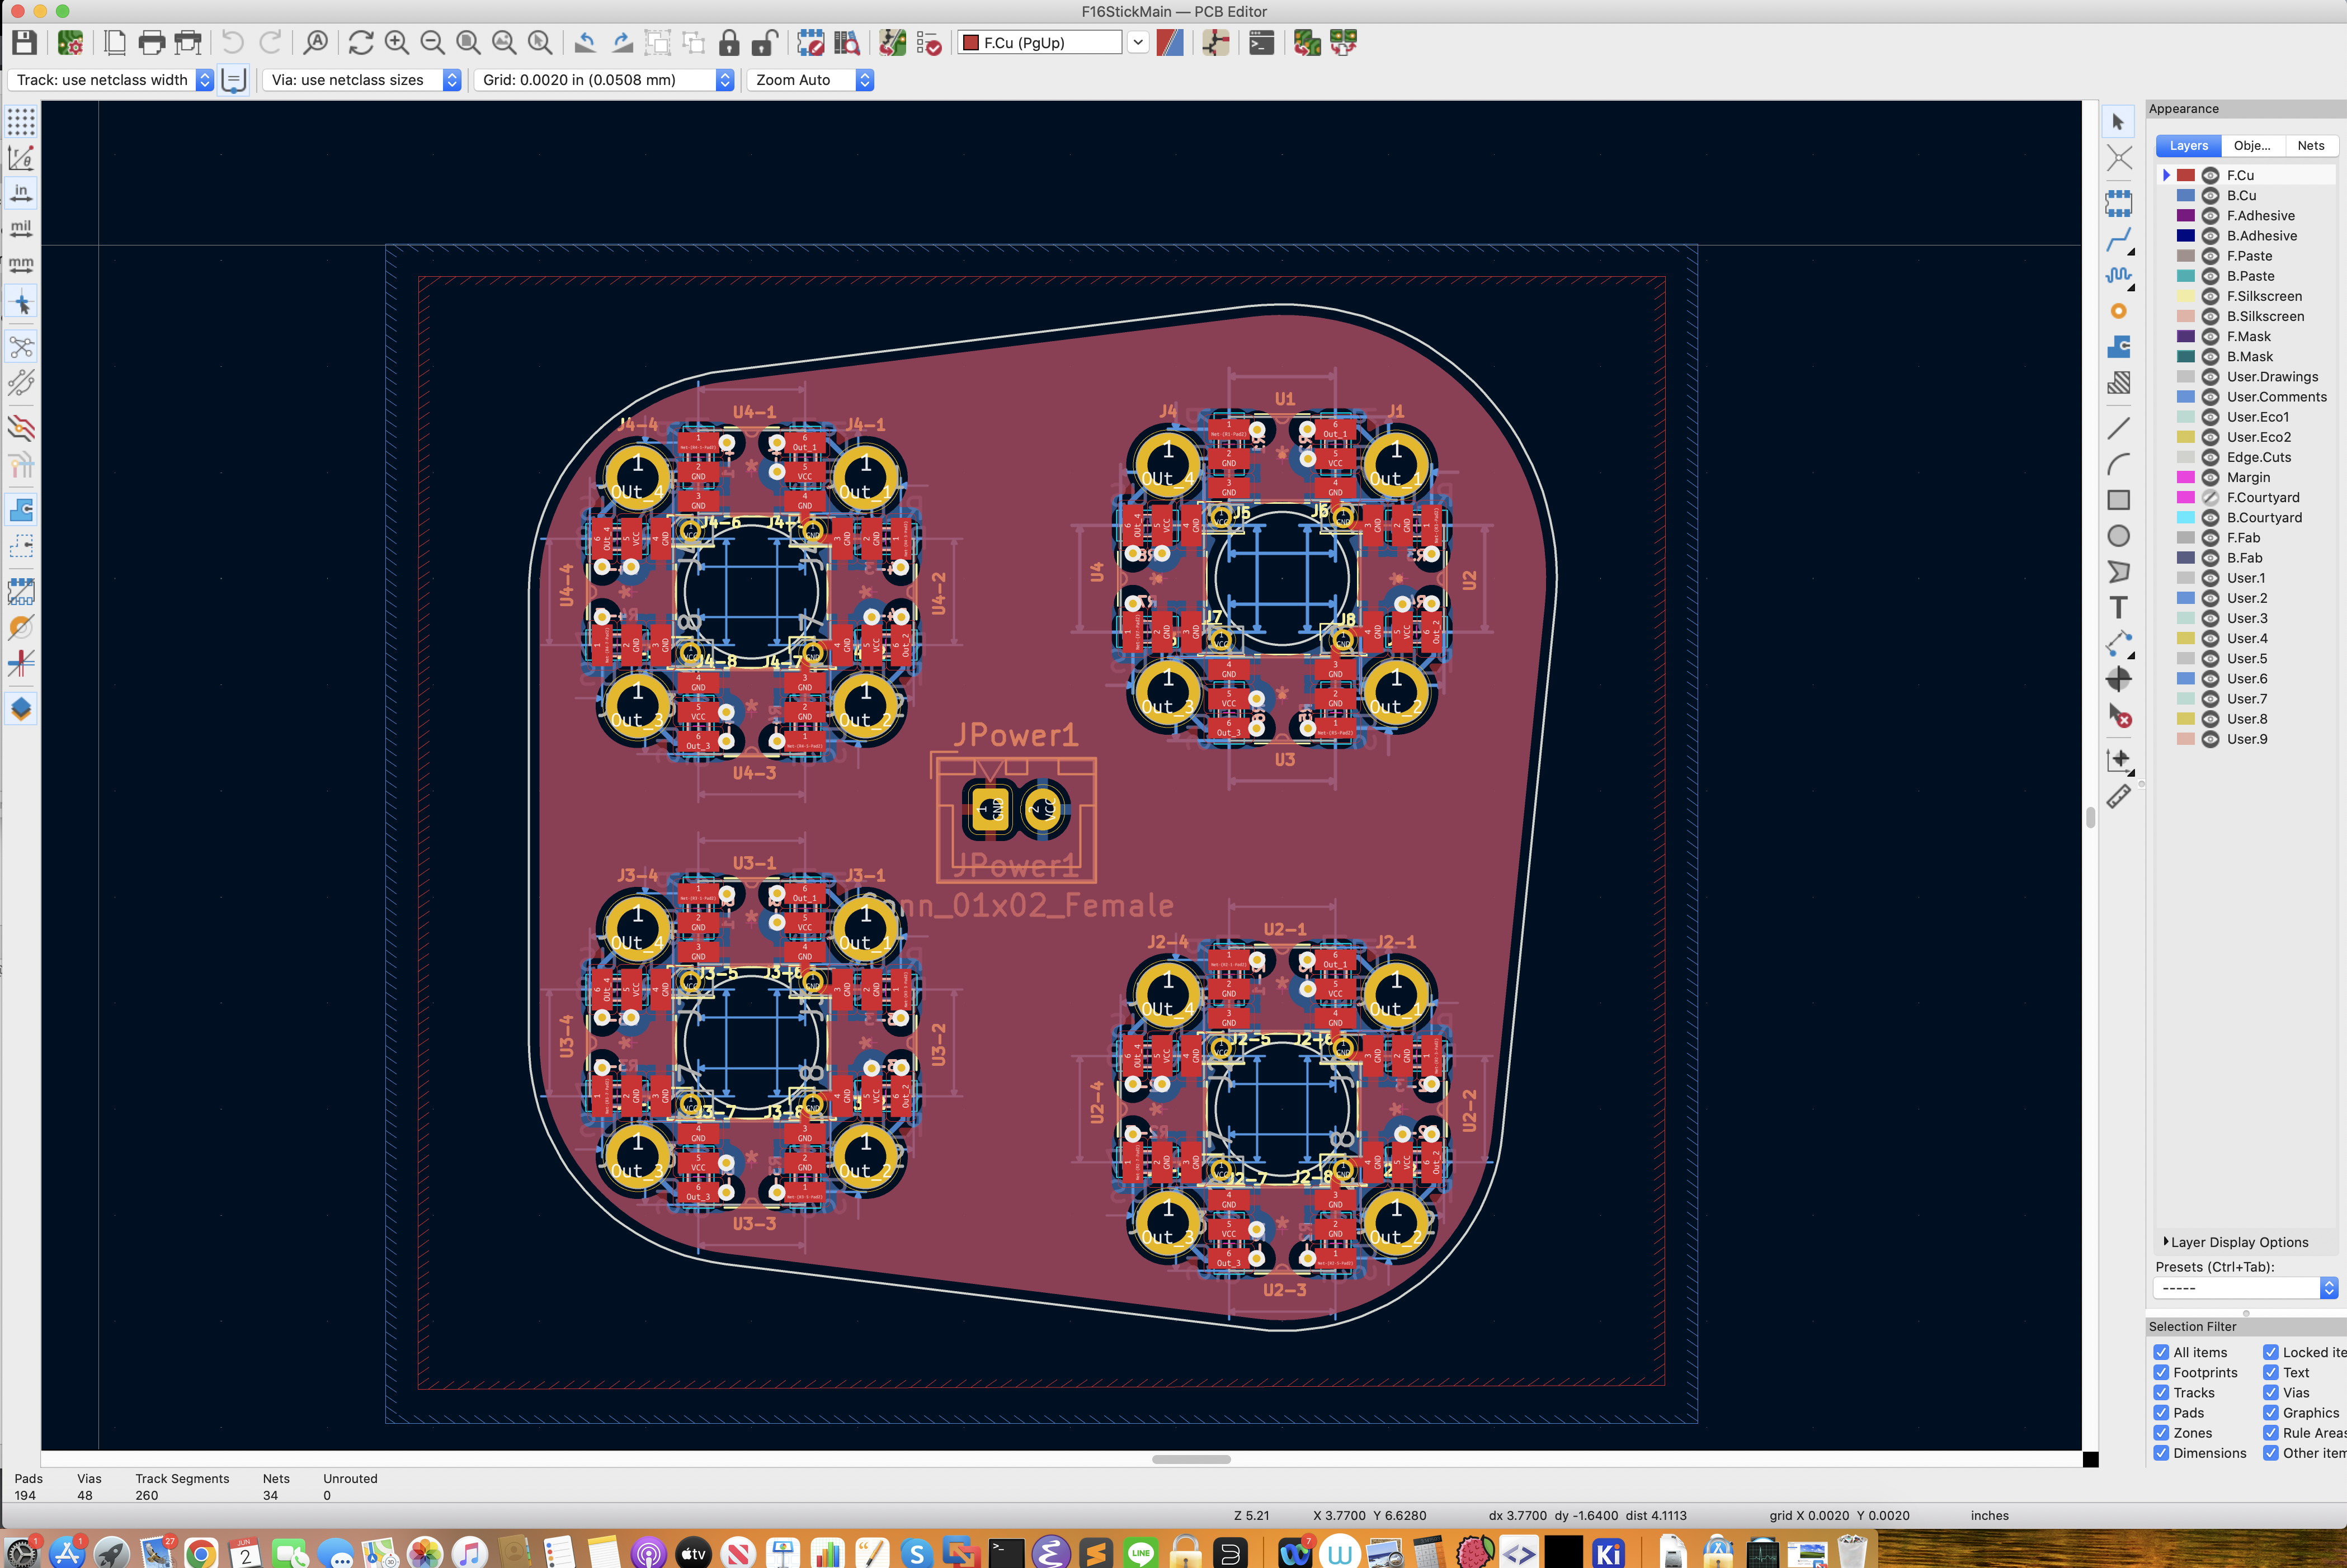
Task: Click the Zoom In magnifier icon
Action: pyautogui.click(x=397, y=43)
